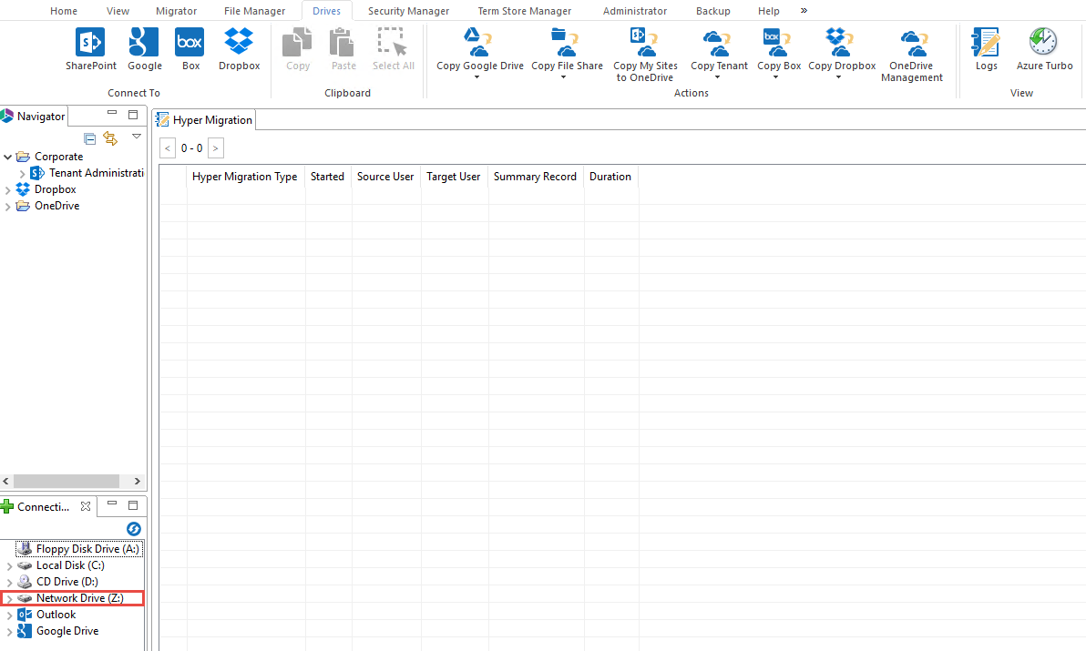Click the collapse-all icon in Navigator
The height and width of the screenshot is (651, 1086).
pos(89,138)
